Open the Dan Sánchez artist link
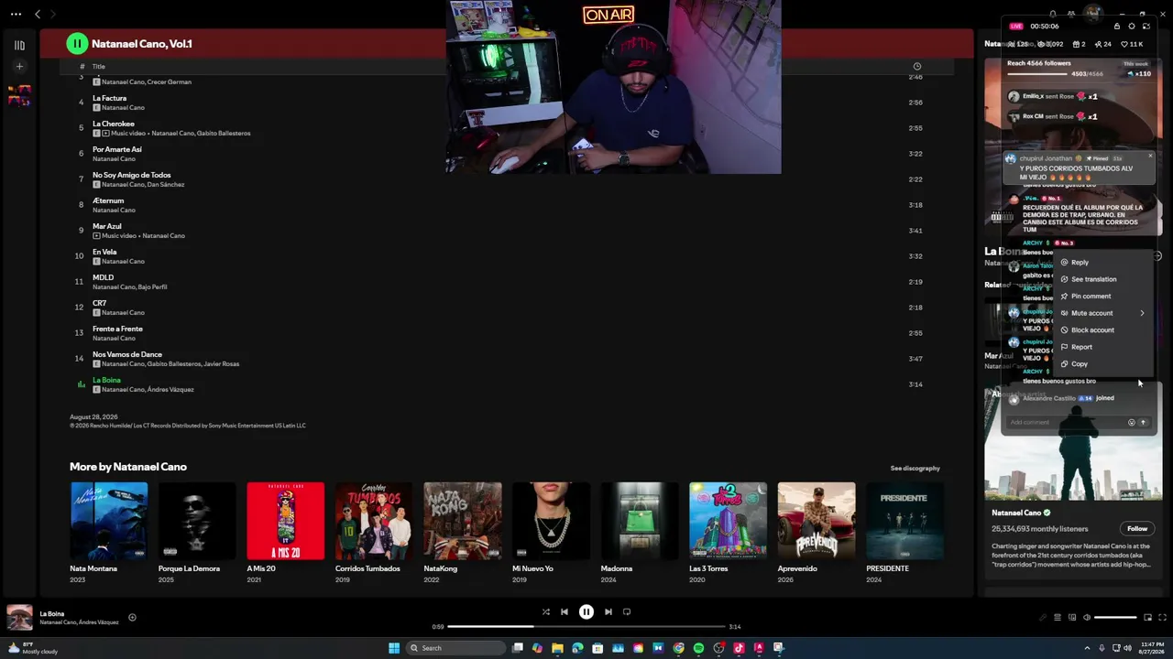1173x659 pixels. pos(167,185)
